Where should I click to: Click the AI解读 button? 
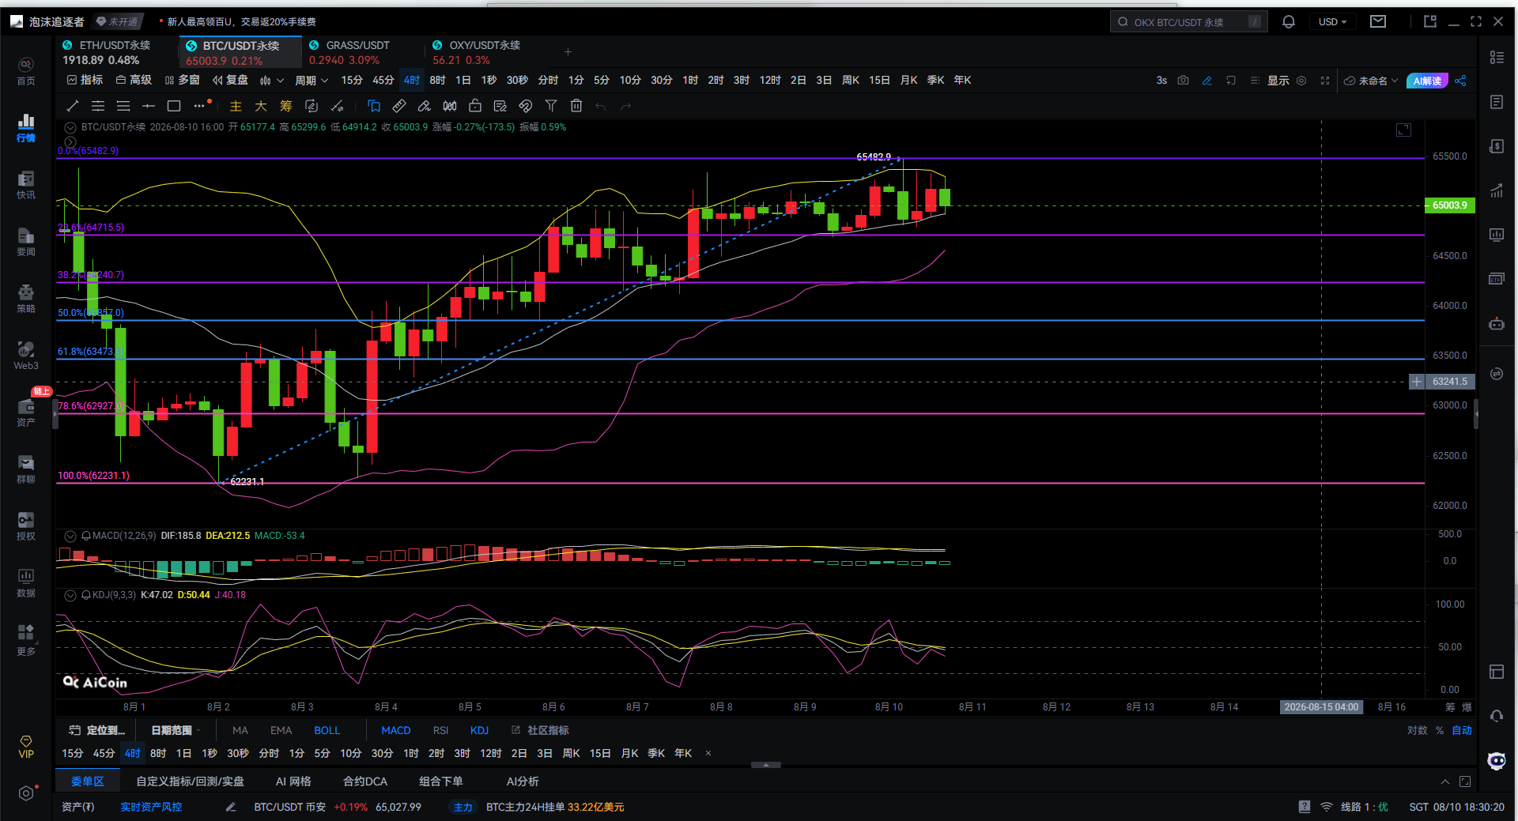tap(1427, 81)
